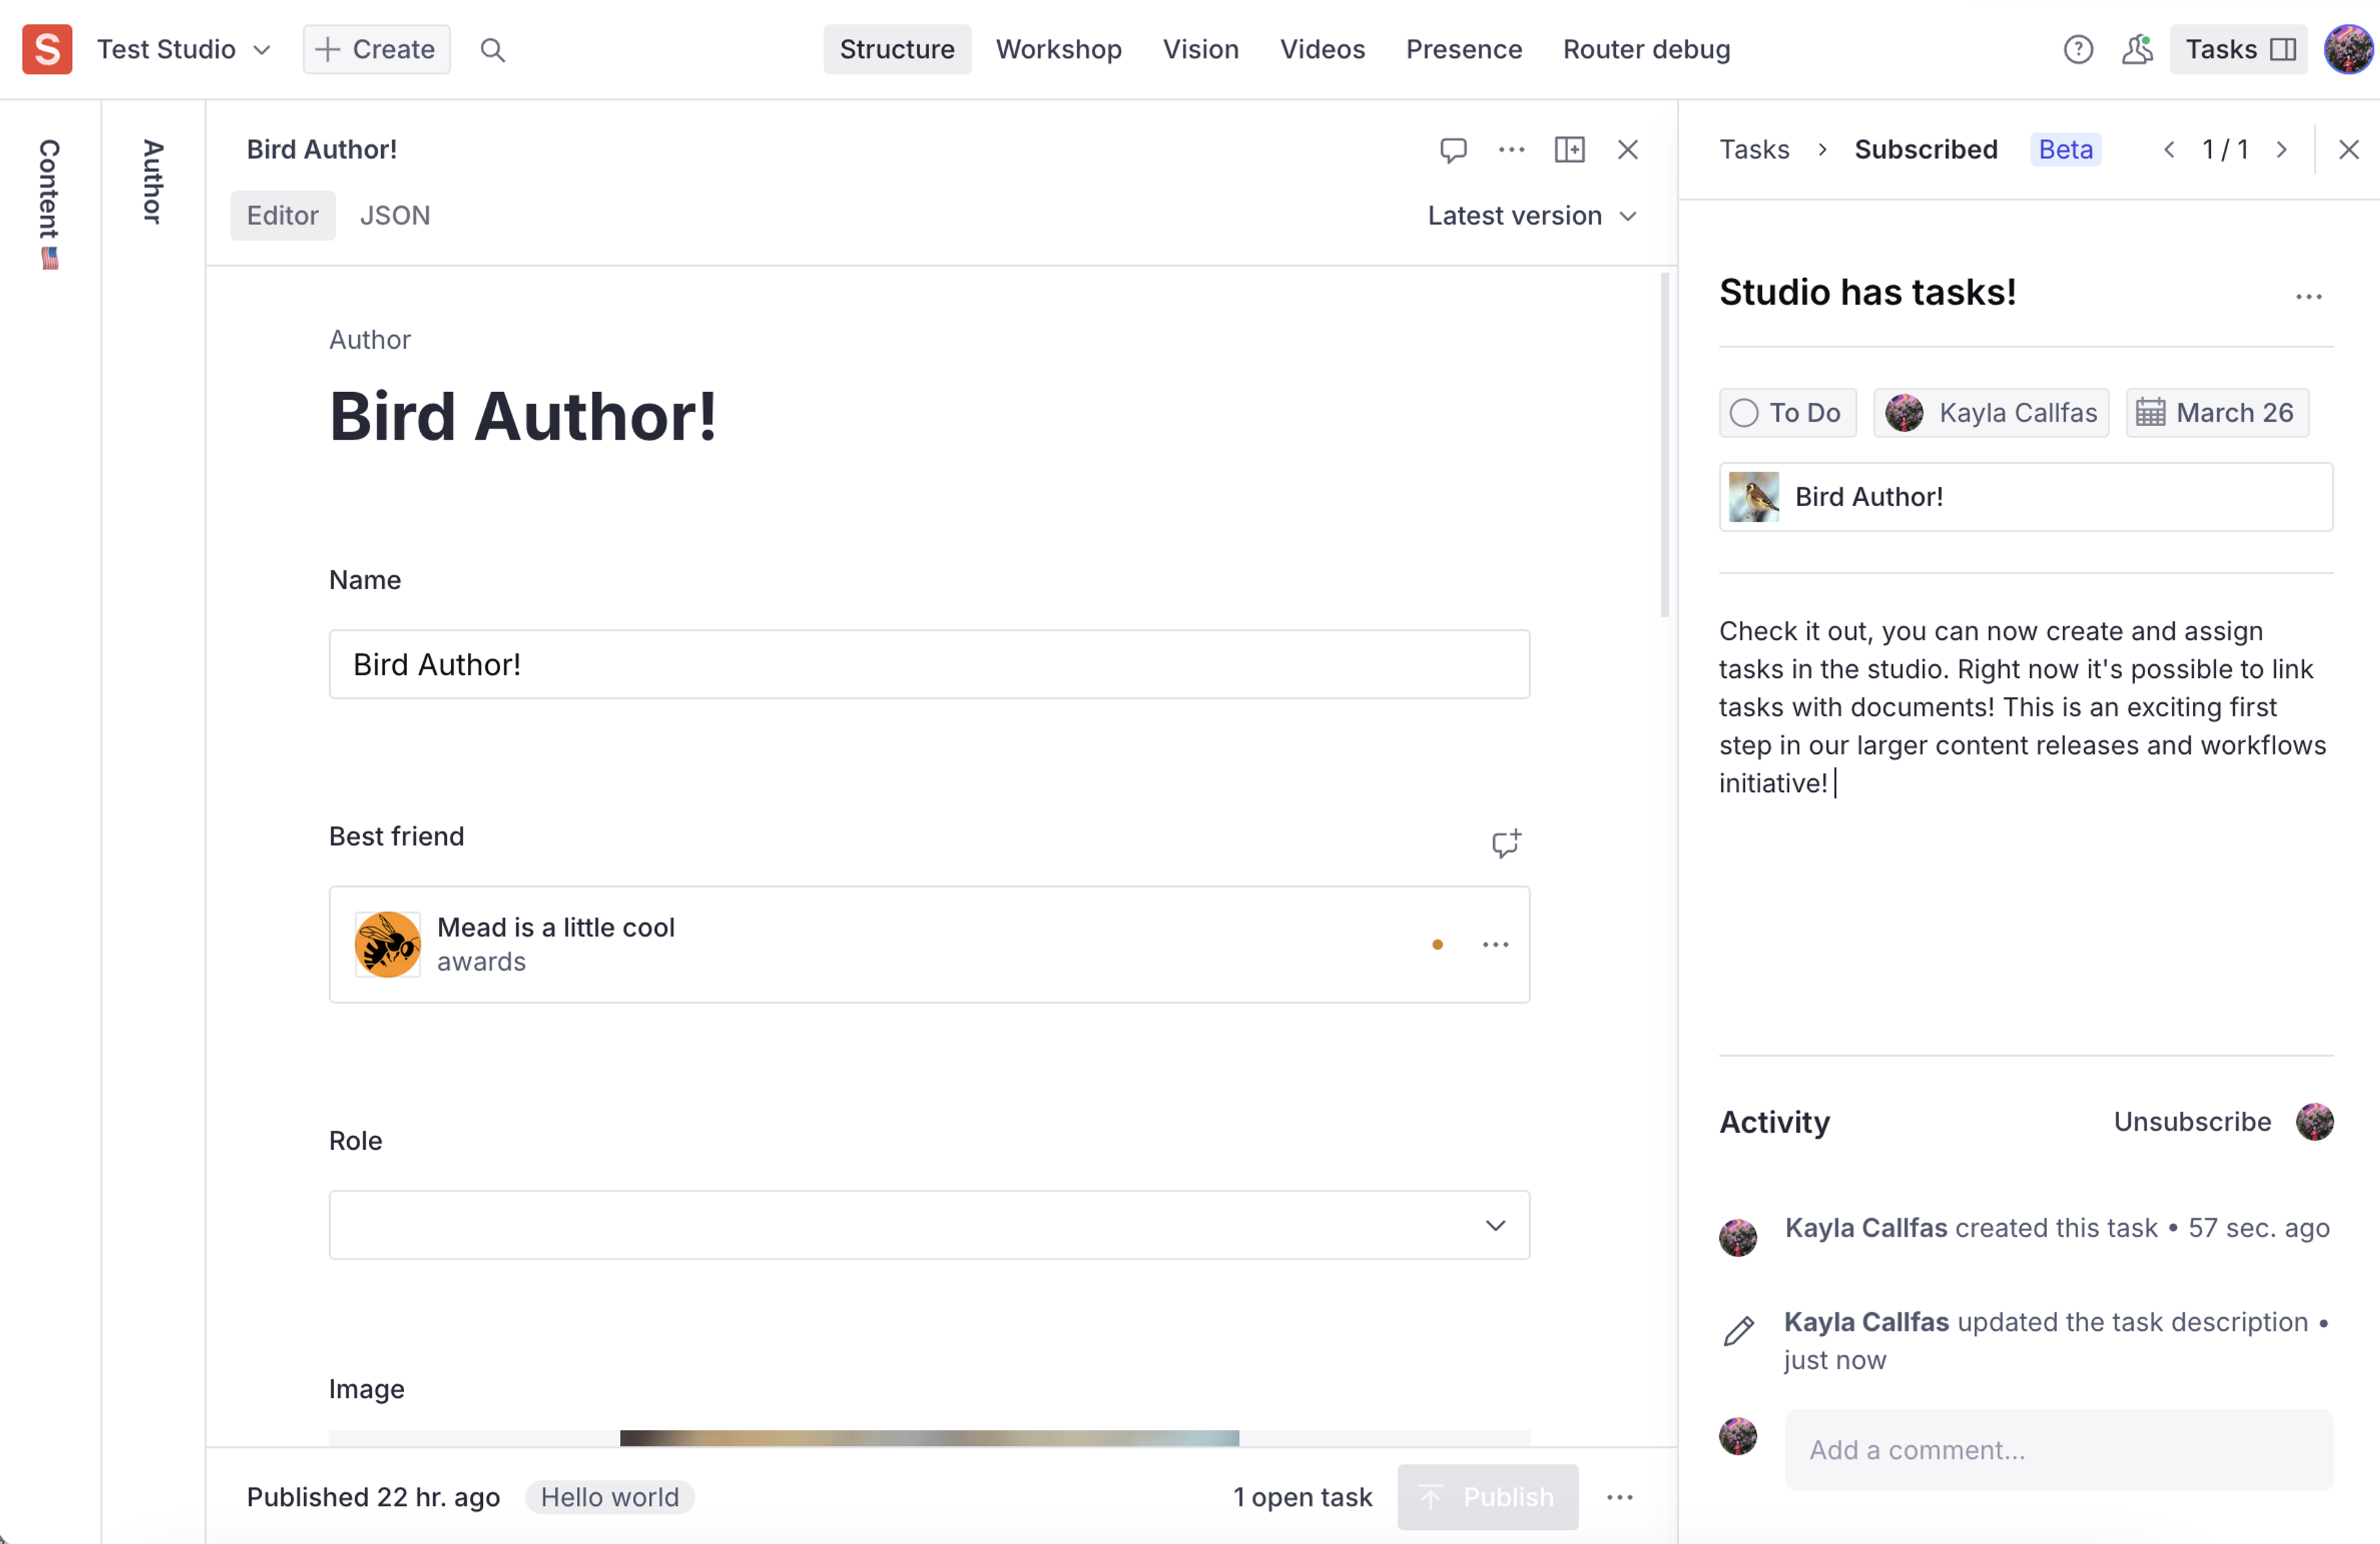The image size is (2380, 1544).
Task: Switch to the JSON tab
Action: click(x=394, y=216)
